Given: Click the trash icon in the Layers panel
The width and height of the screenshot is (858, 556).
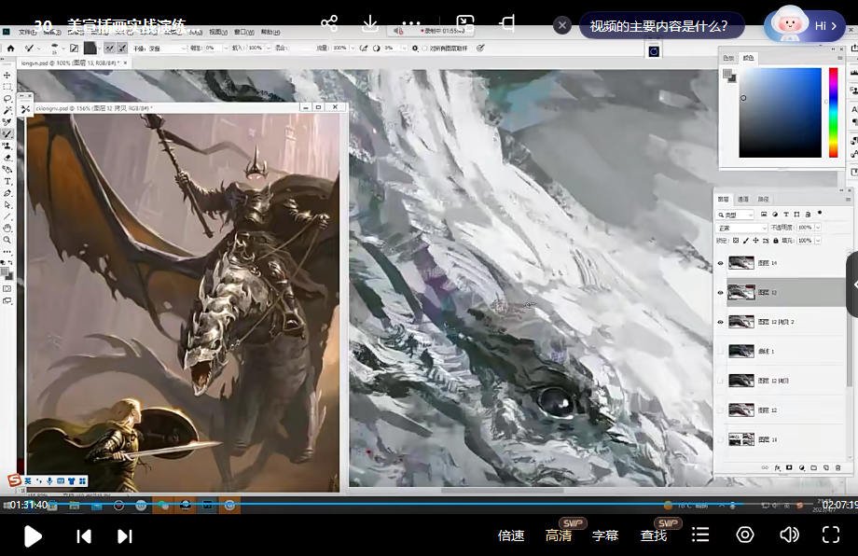Looking at the screenshot, I should [x=837, y=467].
